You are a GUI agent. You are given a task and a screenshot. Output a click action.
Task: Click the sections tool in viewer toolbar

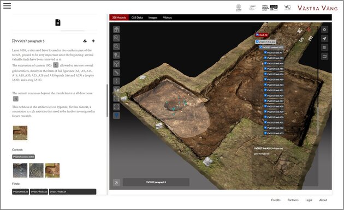point(116,89)
